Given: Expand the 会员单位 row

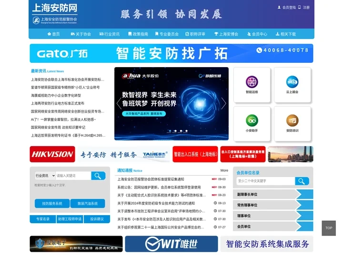Looking at the screenshot, I should (x=273, y=227).
